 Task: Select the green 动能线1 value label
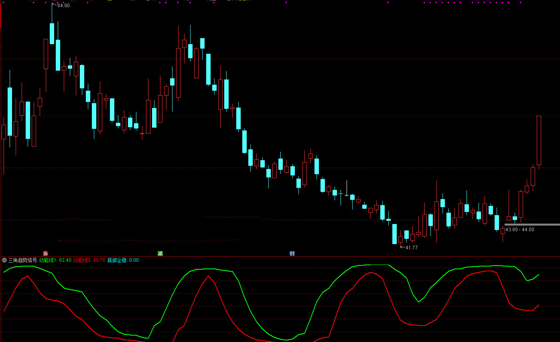pos(55,260)
